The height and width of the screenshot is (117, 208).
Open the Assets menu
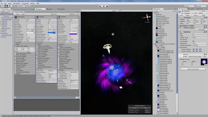point(10,4)
